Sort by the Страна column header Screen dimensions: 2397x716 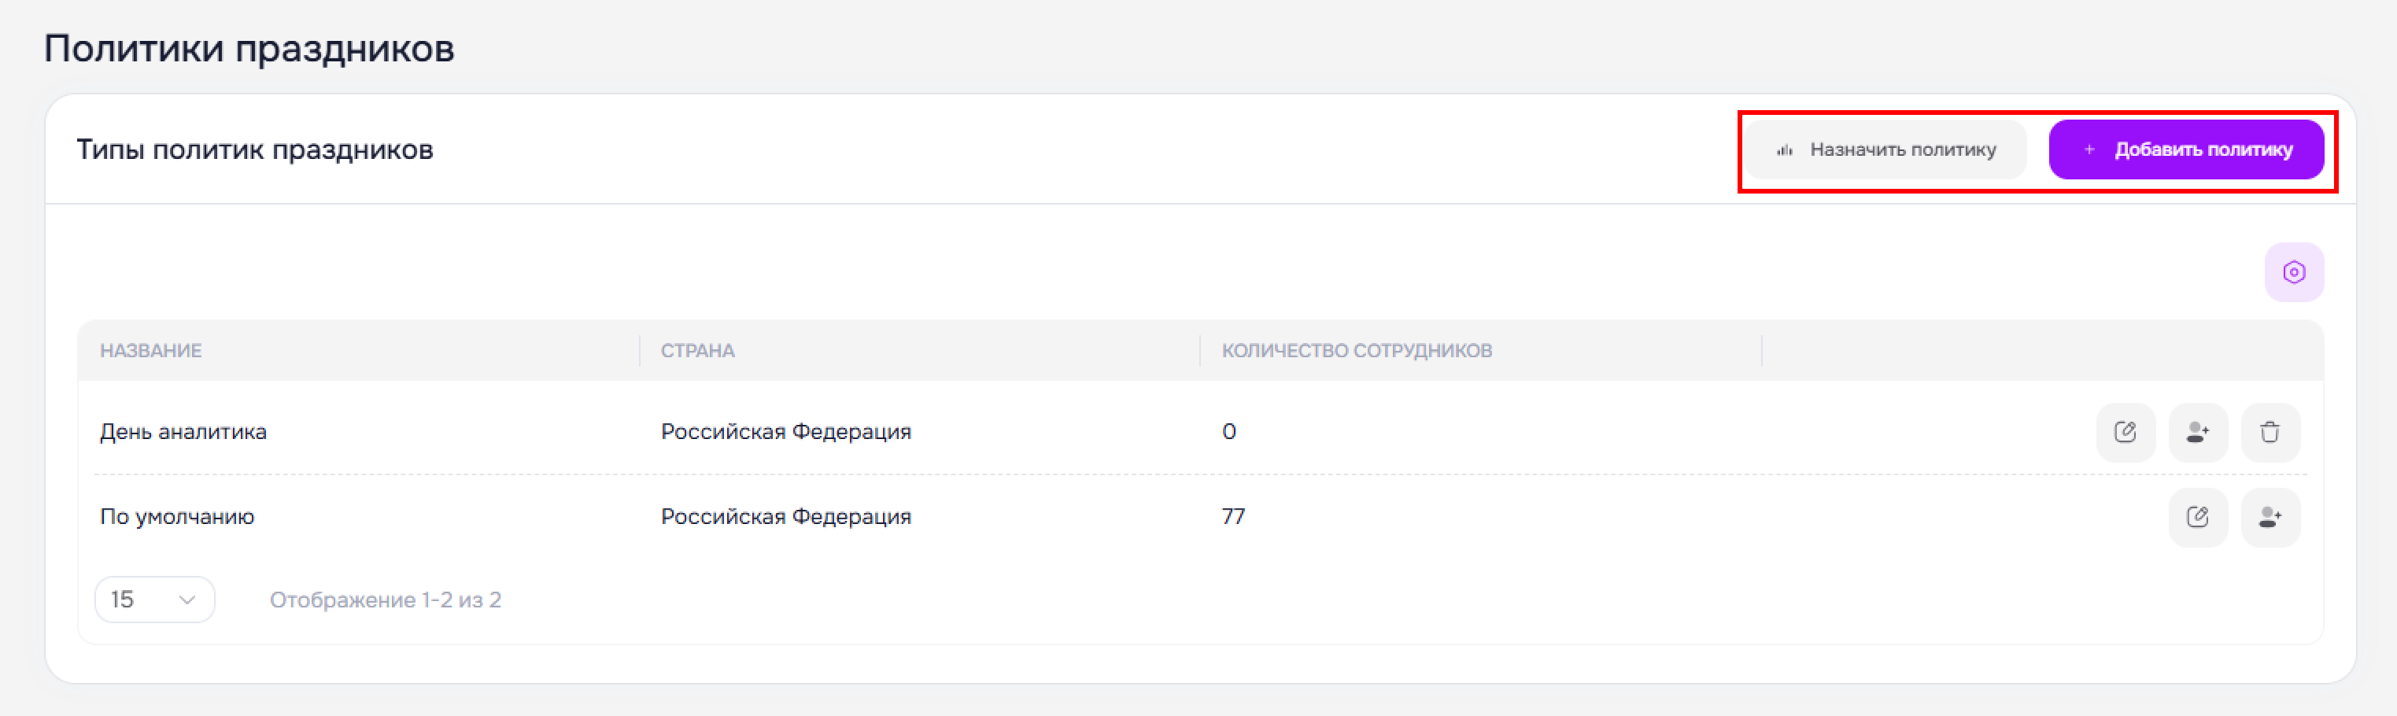(698, 351)
